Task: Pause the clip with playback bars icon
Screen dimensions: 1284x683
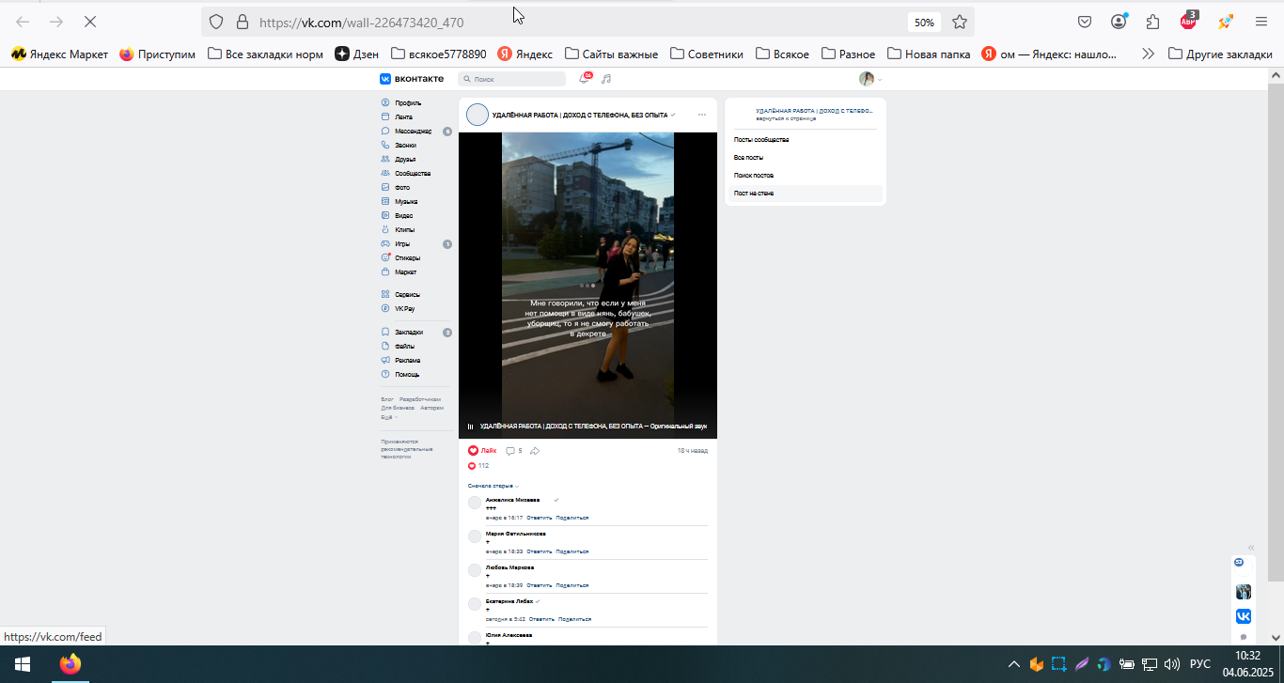Action: tap(471, 427)
